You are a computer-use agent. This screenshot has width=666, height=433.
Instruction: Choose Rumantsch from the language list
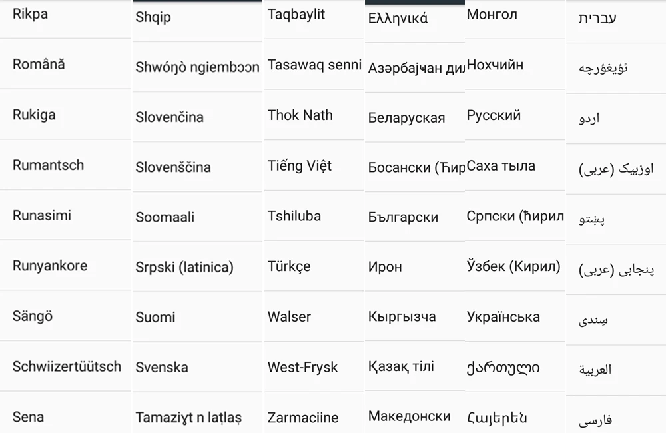(65, 165)
